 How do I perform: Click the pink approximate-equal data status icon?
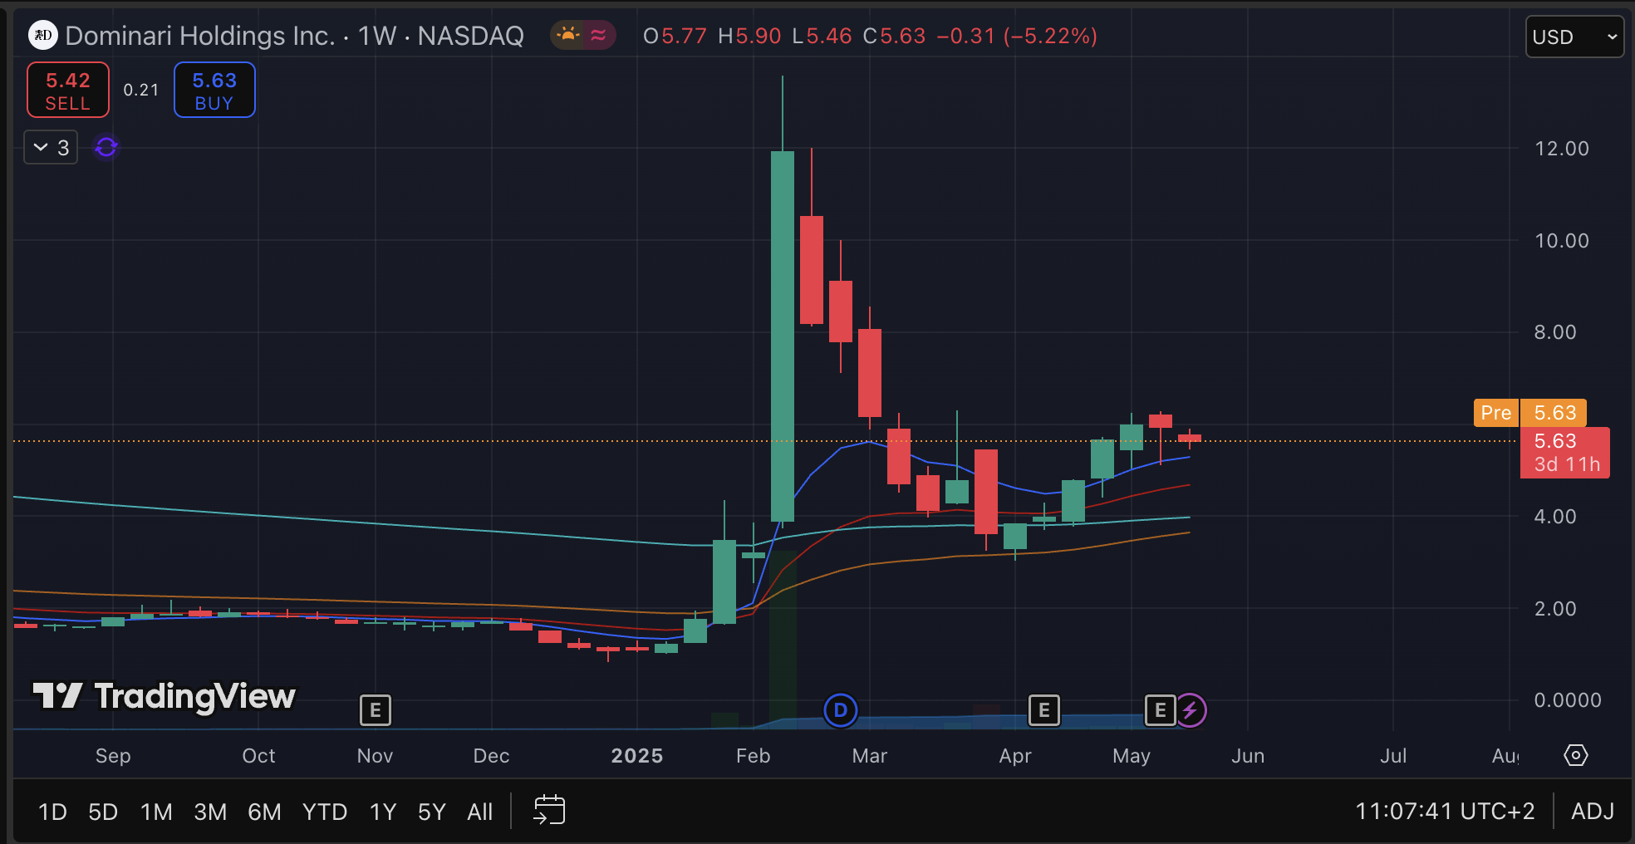click(x=598, y=35)
